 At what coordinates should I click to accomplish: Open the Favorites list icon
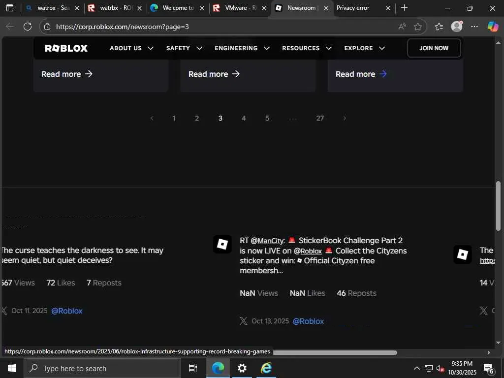tap(439, 27)
